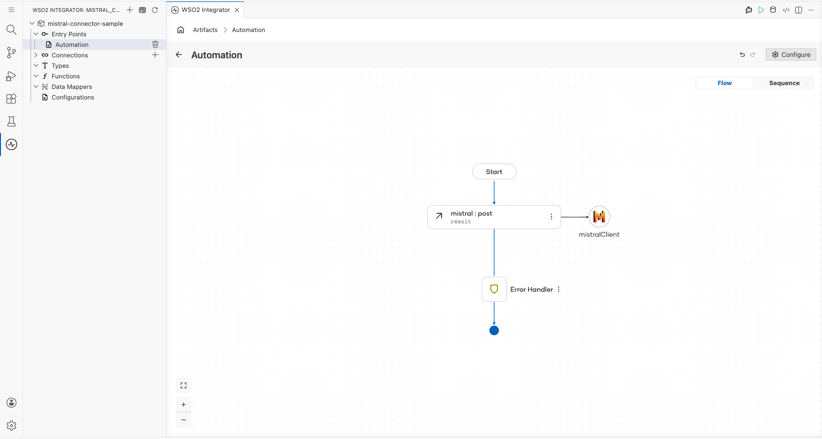Click the blue end node
This screenshot has height=439, width=822.
click(x=494, y=330)
